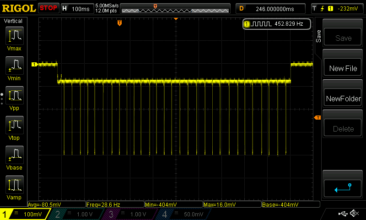Select the horizontal timebase 100ms field
Screen dimensions: 366x220
tap(77, 8)
